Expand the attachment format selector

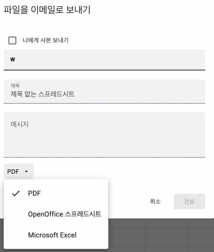click(18, 171)
